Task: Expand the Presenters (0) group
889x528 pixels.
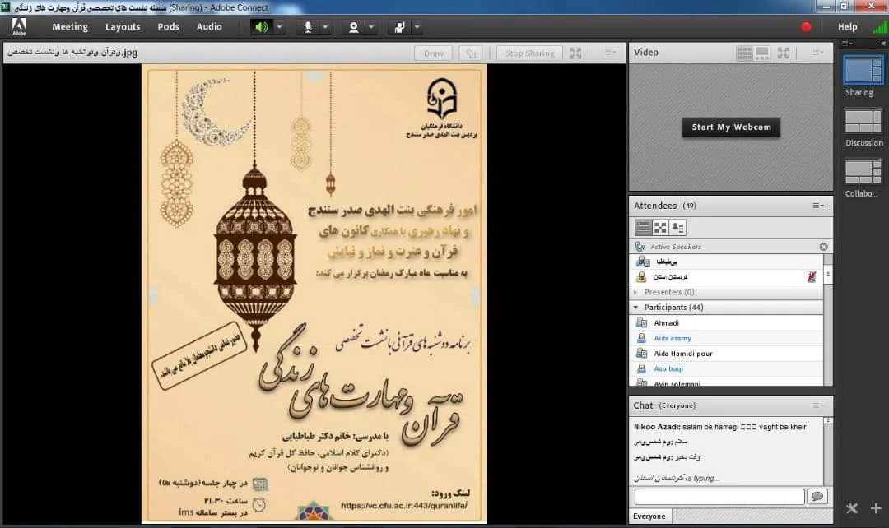Action: 635,292
